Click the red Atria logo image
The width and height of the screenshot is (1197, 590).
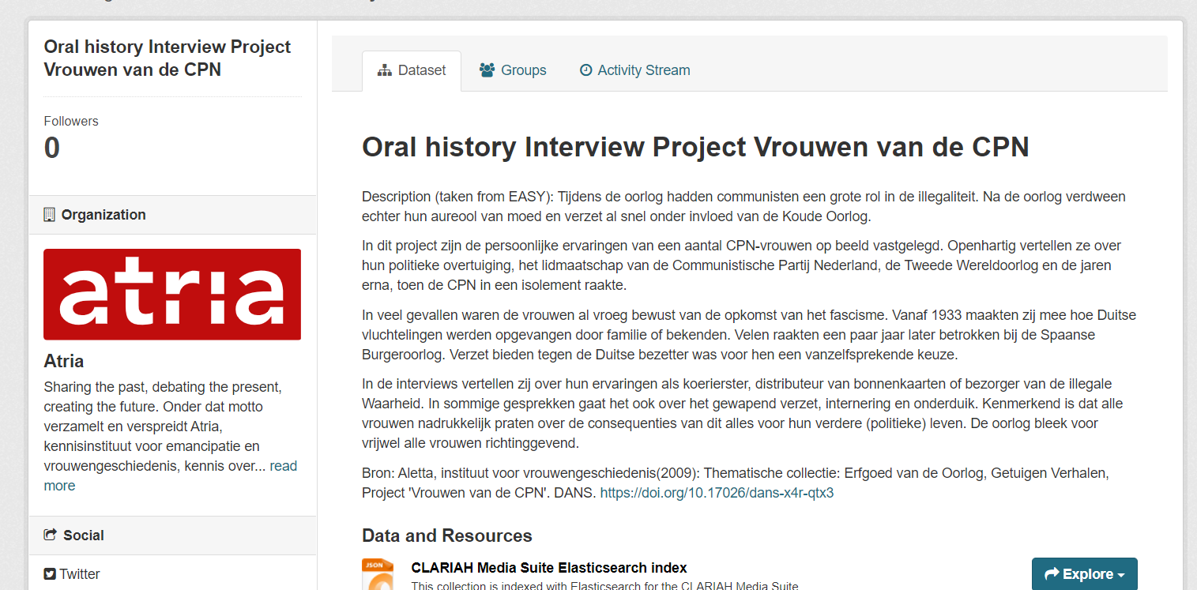point(172,294)
